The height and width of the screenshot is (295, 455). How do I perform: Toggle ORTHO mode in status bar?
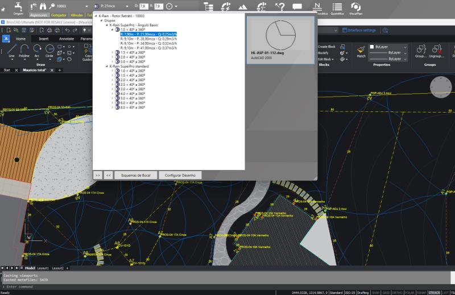pos(398,292)
